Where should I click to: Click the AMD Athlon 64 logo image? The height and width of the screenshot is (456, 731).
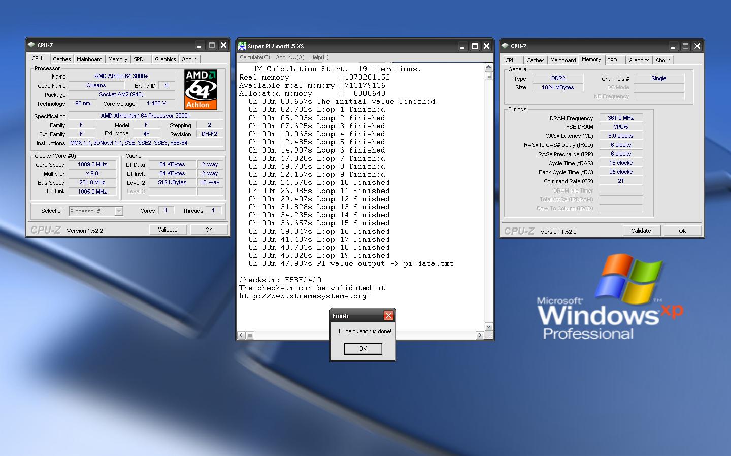(201, 90)
